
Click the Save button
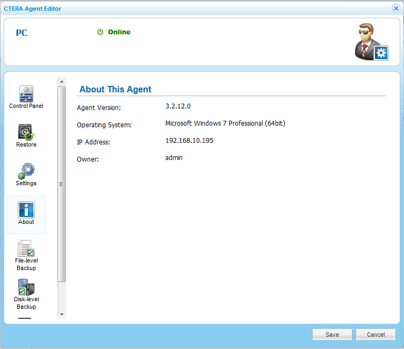[x=332, y=335]
